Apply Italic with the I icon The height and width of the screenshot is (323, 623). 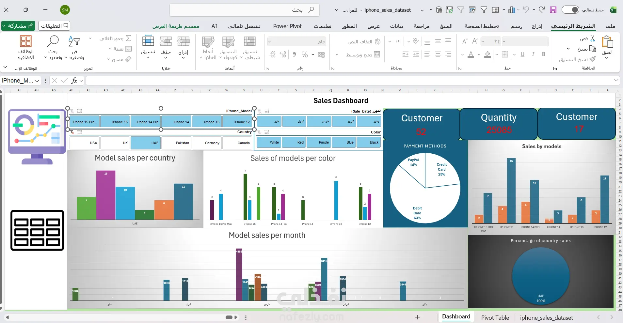pyautogui.click(x=533, y=54)
